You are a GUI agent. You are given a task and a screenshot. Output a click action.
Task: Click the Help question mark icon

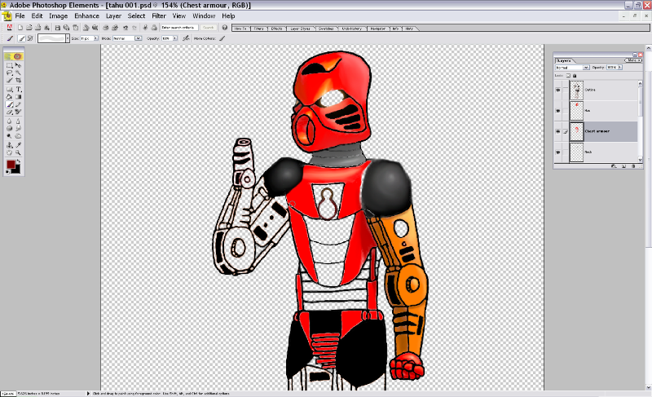click(x=225, y=28)
